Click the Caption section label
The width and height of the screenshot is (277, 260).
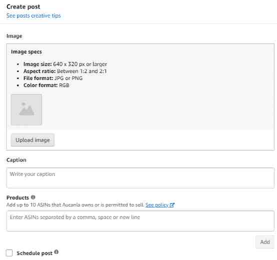pyautogui.click(x=16, y=160)
